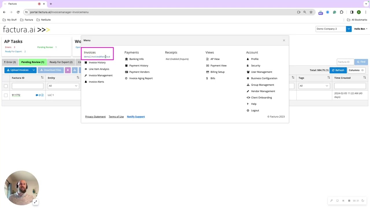Close the Menu panel with the X
This screenshot has width=370, height=208.
284,40
